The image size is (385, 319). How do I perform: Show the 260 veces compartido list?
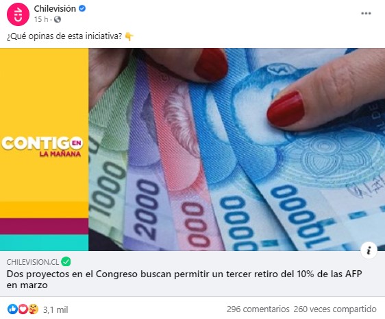pos(335,309)
